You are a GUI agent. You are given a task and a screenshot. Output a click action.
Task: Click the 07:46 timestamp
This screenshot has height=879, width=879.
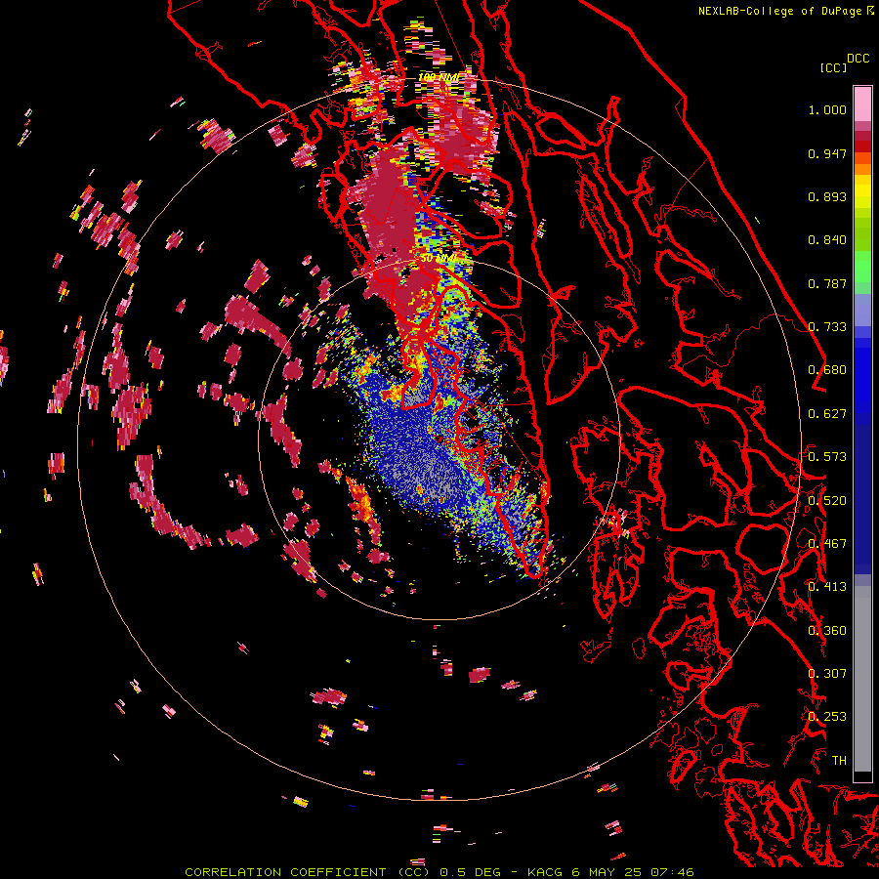click(672, 872)
